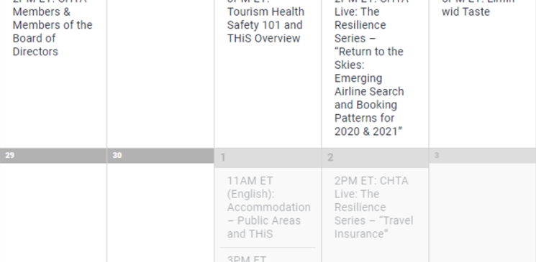Click blank space below THiS Overview event
536x262 pixels.
click(268, 95)
